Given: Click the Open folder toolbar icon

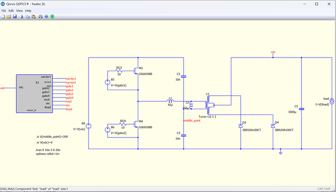Looking at the screenshot, I should (9, 17).
